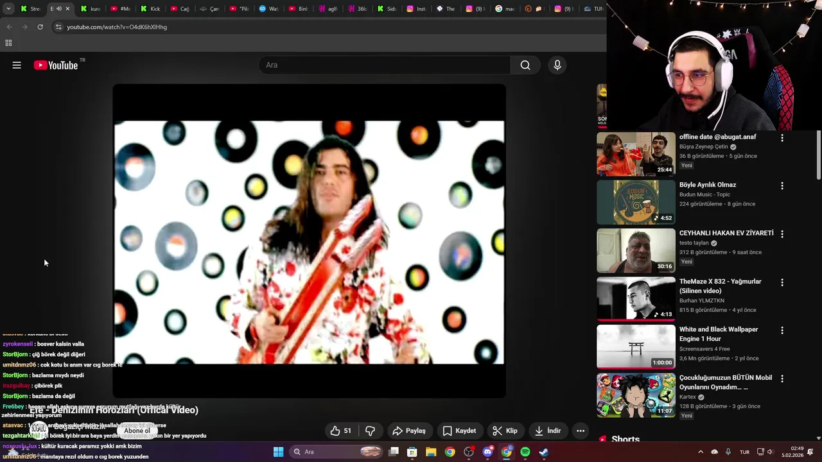Click the YouTube search magnifier button
Viewport: 822px width, 462px height.
pyautogui.click(x=525, y=65)
